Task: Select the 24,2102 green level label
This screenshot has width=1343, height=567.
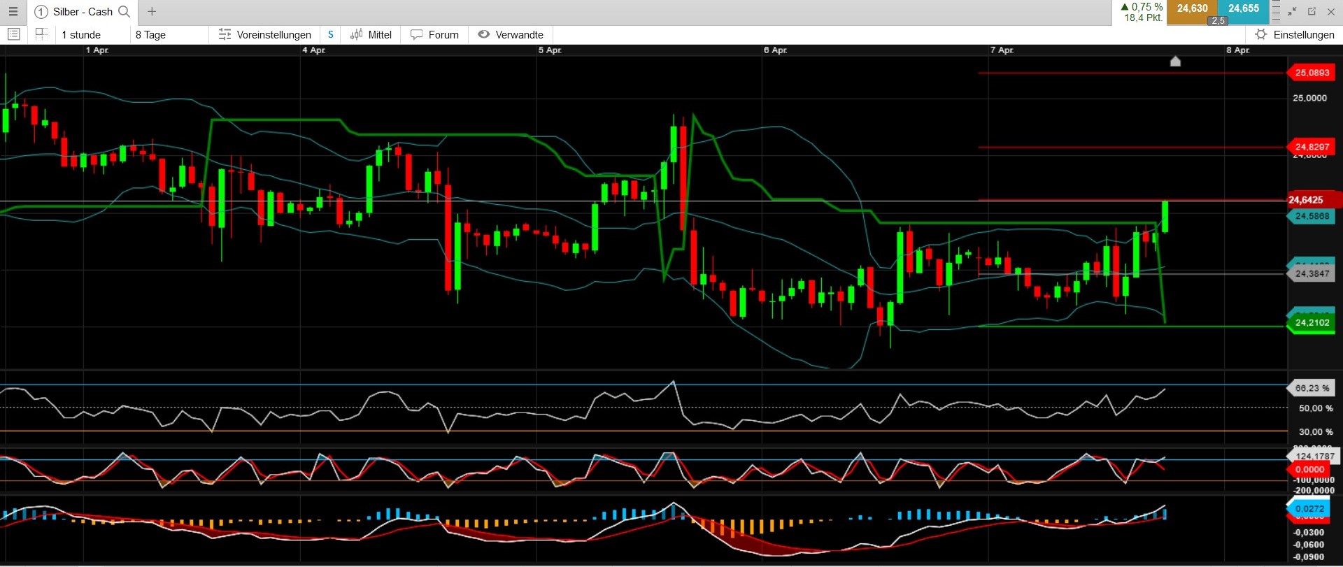Action: tap(1312, 322)
